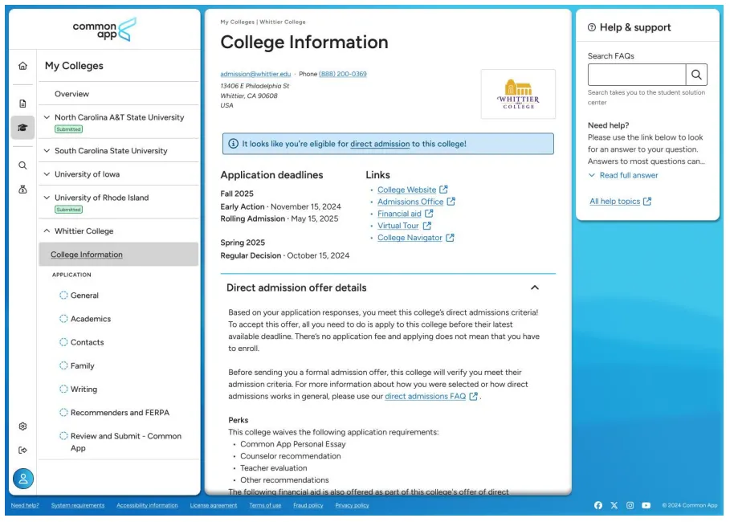The image size is (730, 522).
Task: Open Fraud policy footer link
Action: tap(308, 505)
